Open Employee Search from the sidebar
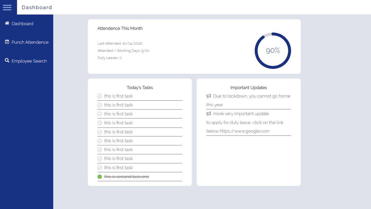 [x=29, y=61]
